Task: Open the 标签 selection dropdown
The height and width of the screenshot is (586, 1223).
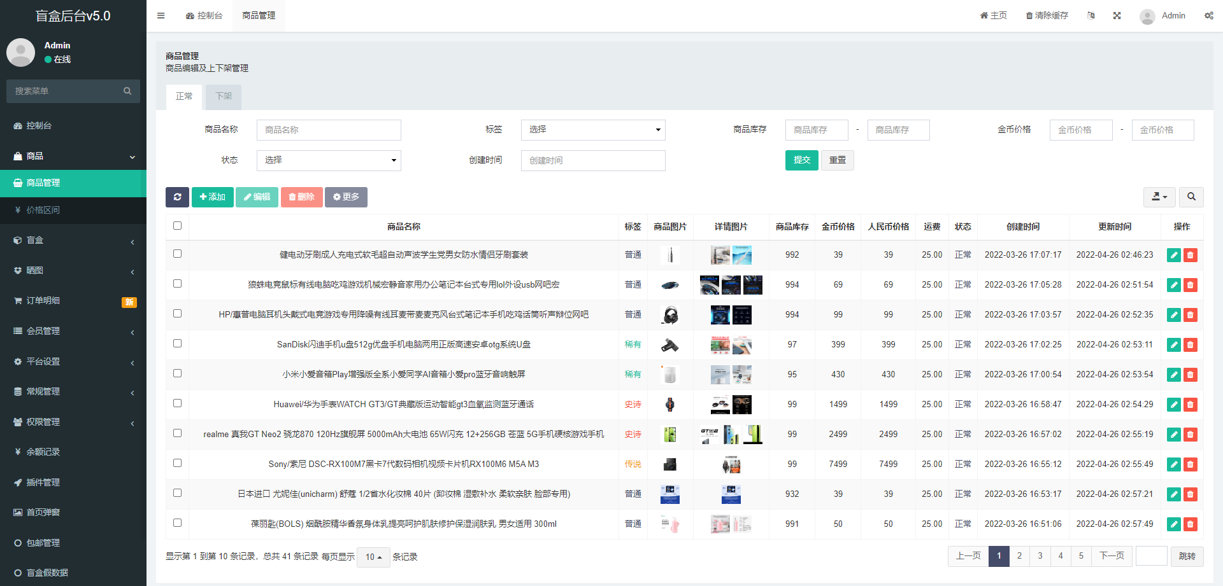Action: [x=592, y=130]
